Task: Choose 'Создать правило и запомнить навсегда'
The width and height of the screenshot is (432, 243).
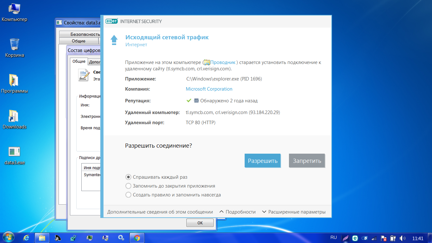Action: (x=173, y=195)
